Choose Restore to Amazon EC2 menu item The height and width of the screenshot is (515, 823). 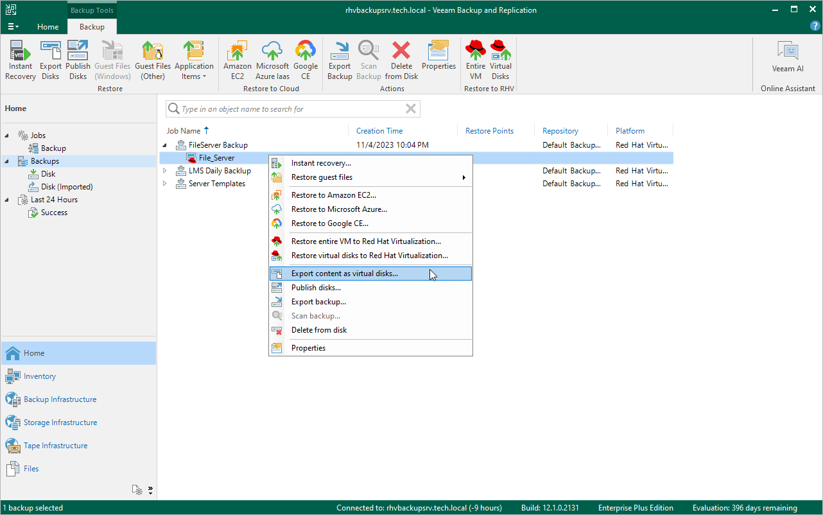coord(370,195)
